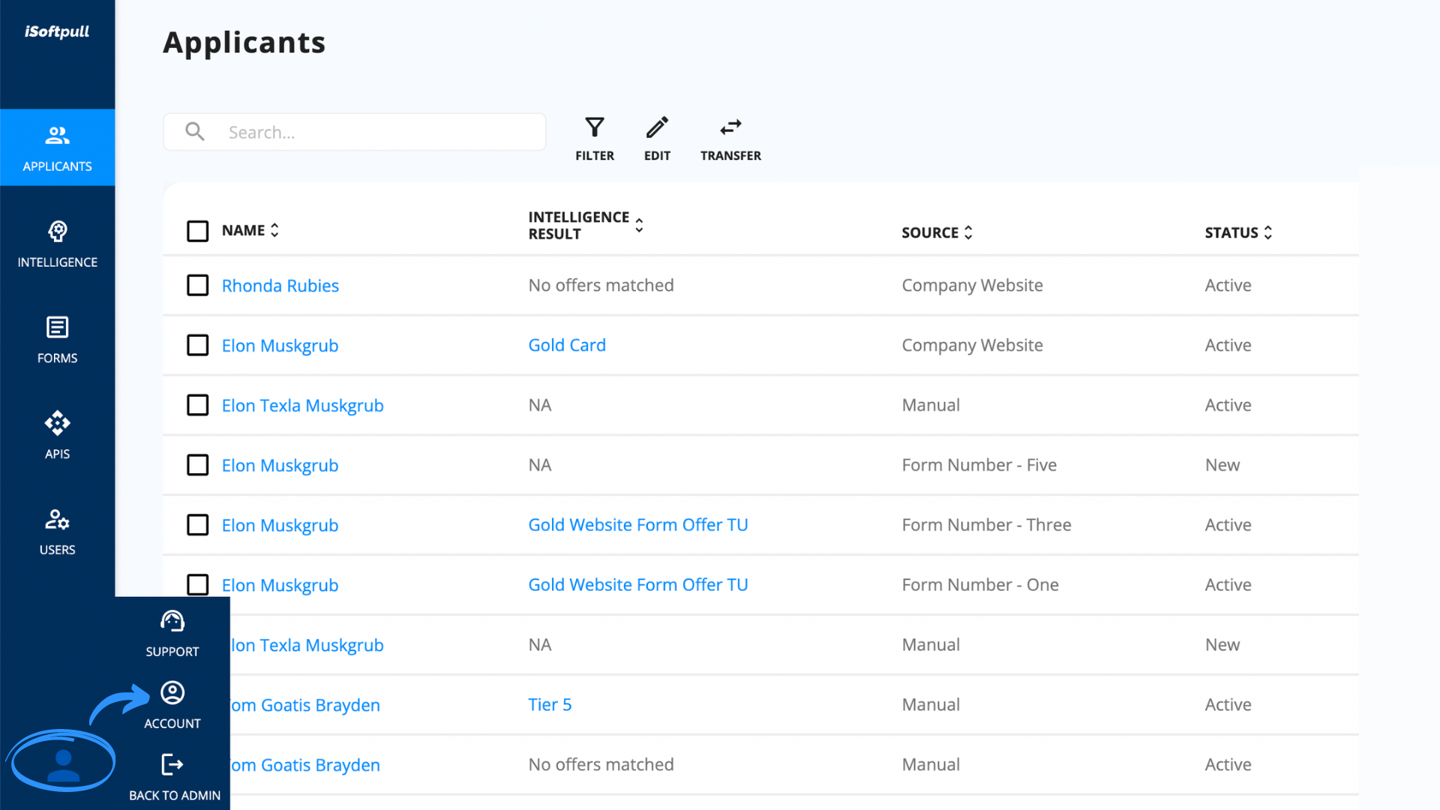Check Elon Muskgrub Form Number - One box
The width and height of the screenshot is (1440, 810).
197,584
